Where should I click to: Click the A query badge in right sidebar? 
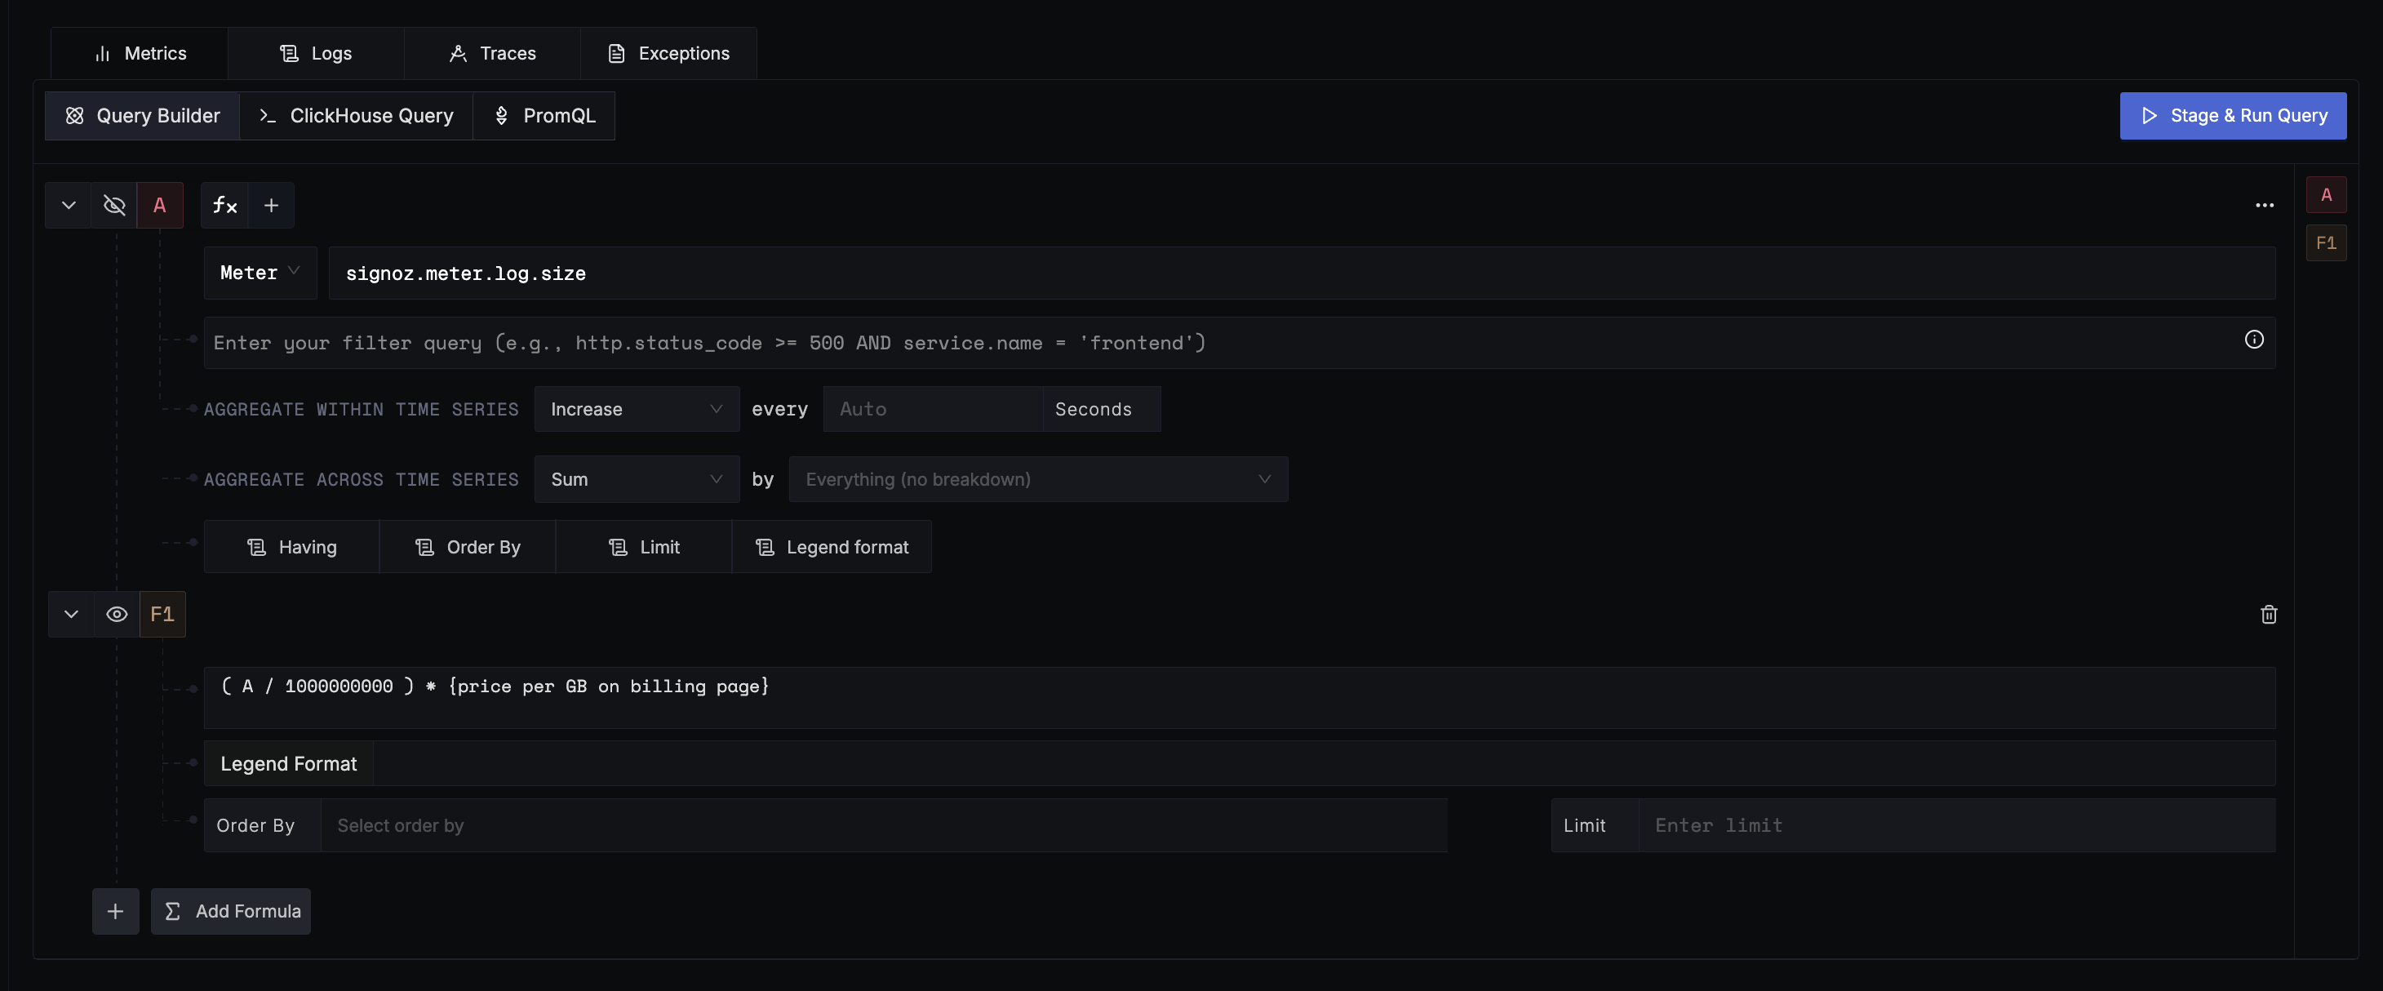point(2326,195)
